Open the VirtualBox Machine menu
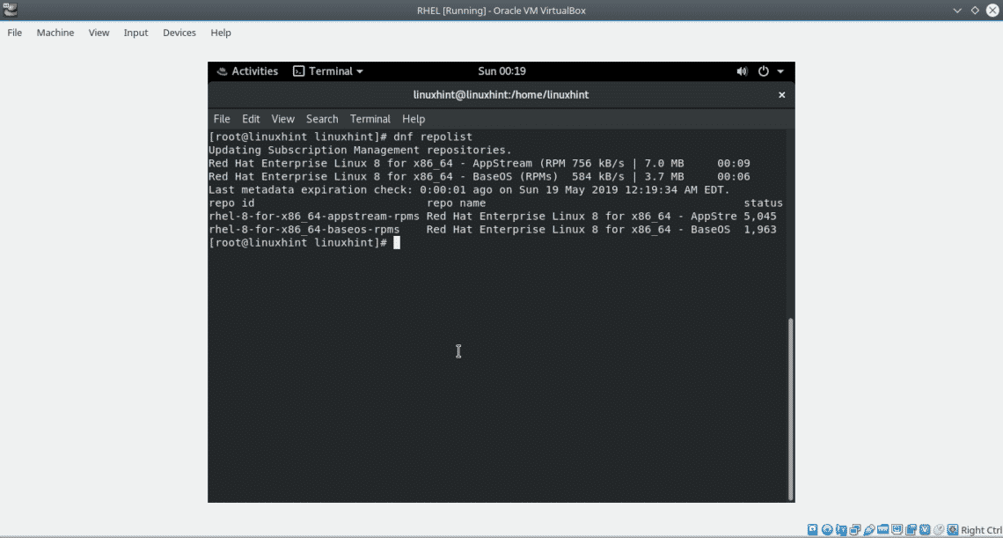Screen dimensions: 1003x538 click(55, 33)
